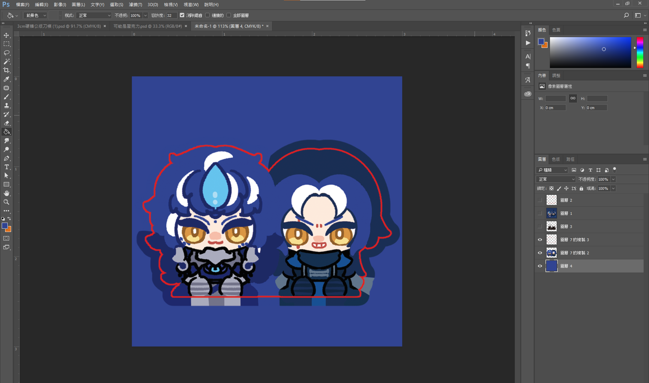649x383 pixels.
Task: Select the Lasso tool
Action: (x=6, y=53)
